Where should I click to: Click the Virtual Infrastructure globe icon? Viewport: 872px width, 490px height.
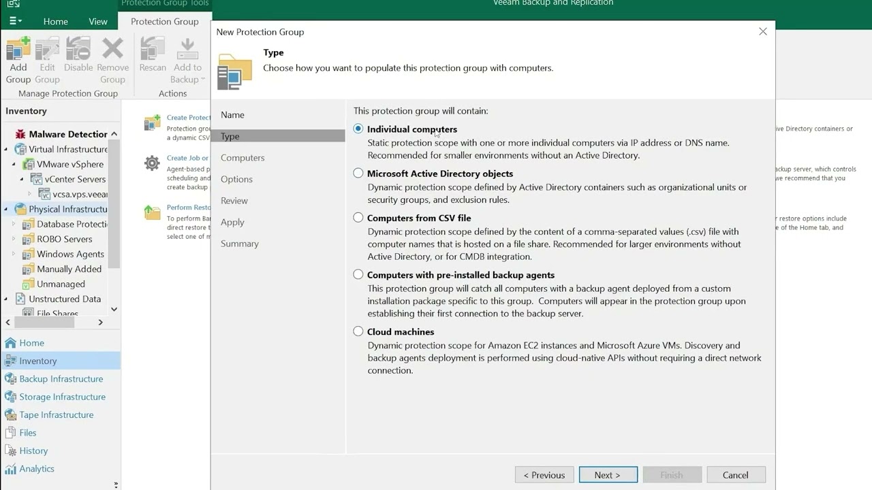coord(20,149)
